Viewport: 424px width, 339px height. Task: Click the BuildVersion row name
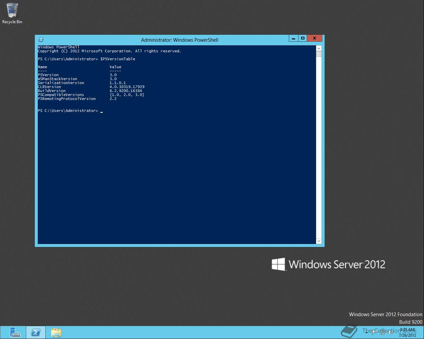(x=52, y=91)
